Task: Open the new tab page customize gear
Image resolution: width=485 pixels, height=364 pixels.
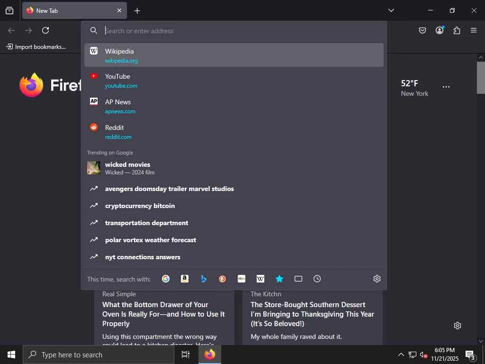Action: [458, 326]
